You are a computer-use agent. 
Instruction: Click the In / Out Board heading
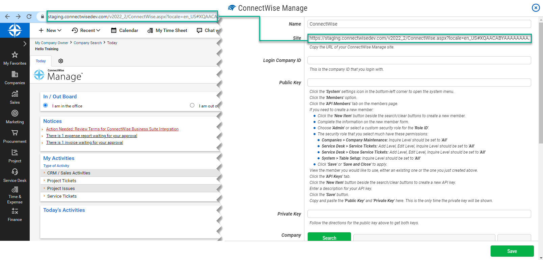click(x=60, y=97)
